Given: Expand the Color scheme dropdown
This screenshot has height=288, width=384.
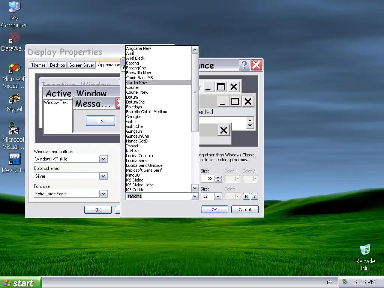Looking at the screenshot, I should 103,176.
